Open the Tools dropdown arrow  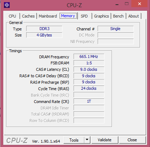click(x=87, y=140)
